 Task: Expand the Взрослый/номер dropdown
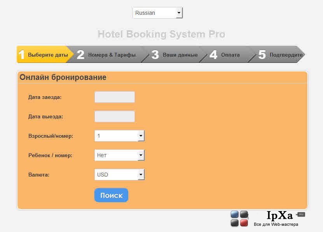[x=119, y=136]
